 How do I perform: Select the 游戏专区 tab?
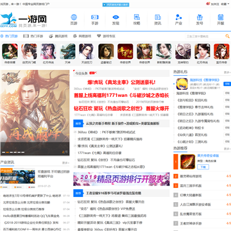click(106, 36)
